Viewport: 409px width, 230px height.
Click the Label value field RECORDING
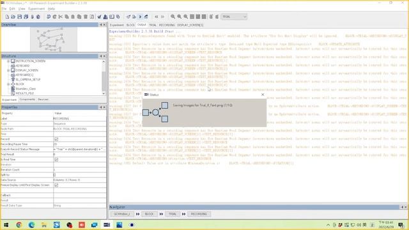coord(80,118)
